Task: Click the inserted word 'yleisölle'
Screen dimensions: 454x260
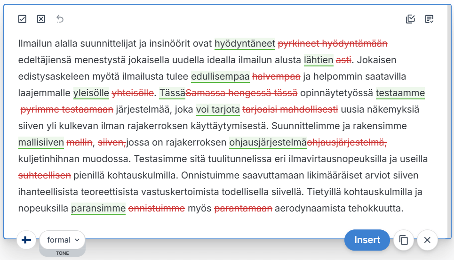Action: [91, 93]
